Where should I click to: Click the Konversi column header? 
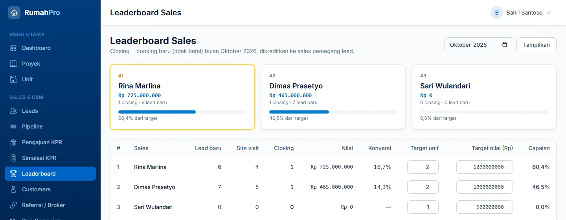[x=380, y=148]
